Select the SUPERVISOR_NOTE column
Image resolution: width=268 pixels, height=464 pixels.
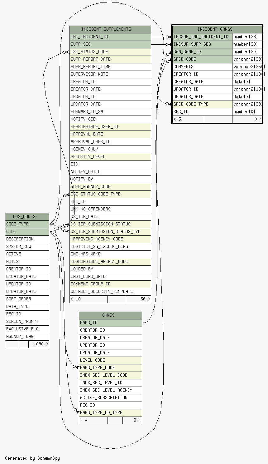pyautogui.click(x=110, y=74)
